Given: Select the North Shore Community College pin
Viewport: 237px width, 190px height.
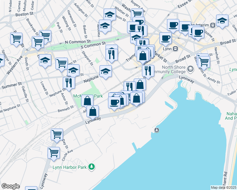Looking at the screenshot, I should (x=190, y=69).
